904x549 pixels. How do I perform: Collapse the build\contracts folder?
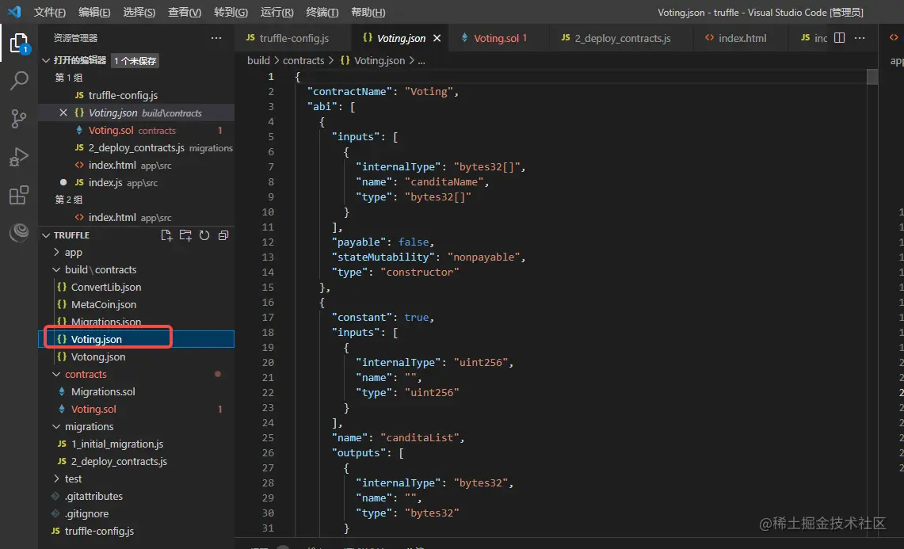(x=56, y=269)
